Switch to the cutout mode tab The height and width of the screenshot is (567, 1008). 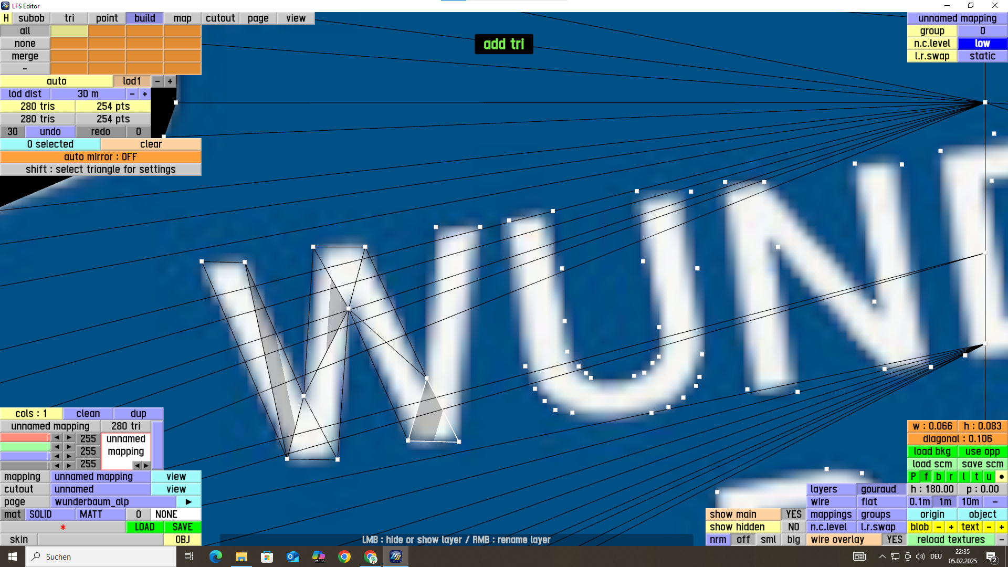tap(220, 18)
